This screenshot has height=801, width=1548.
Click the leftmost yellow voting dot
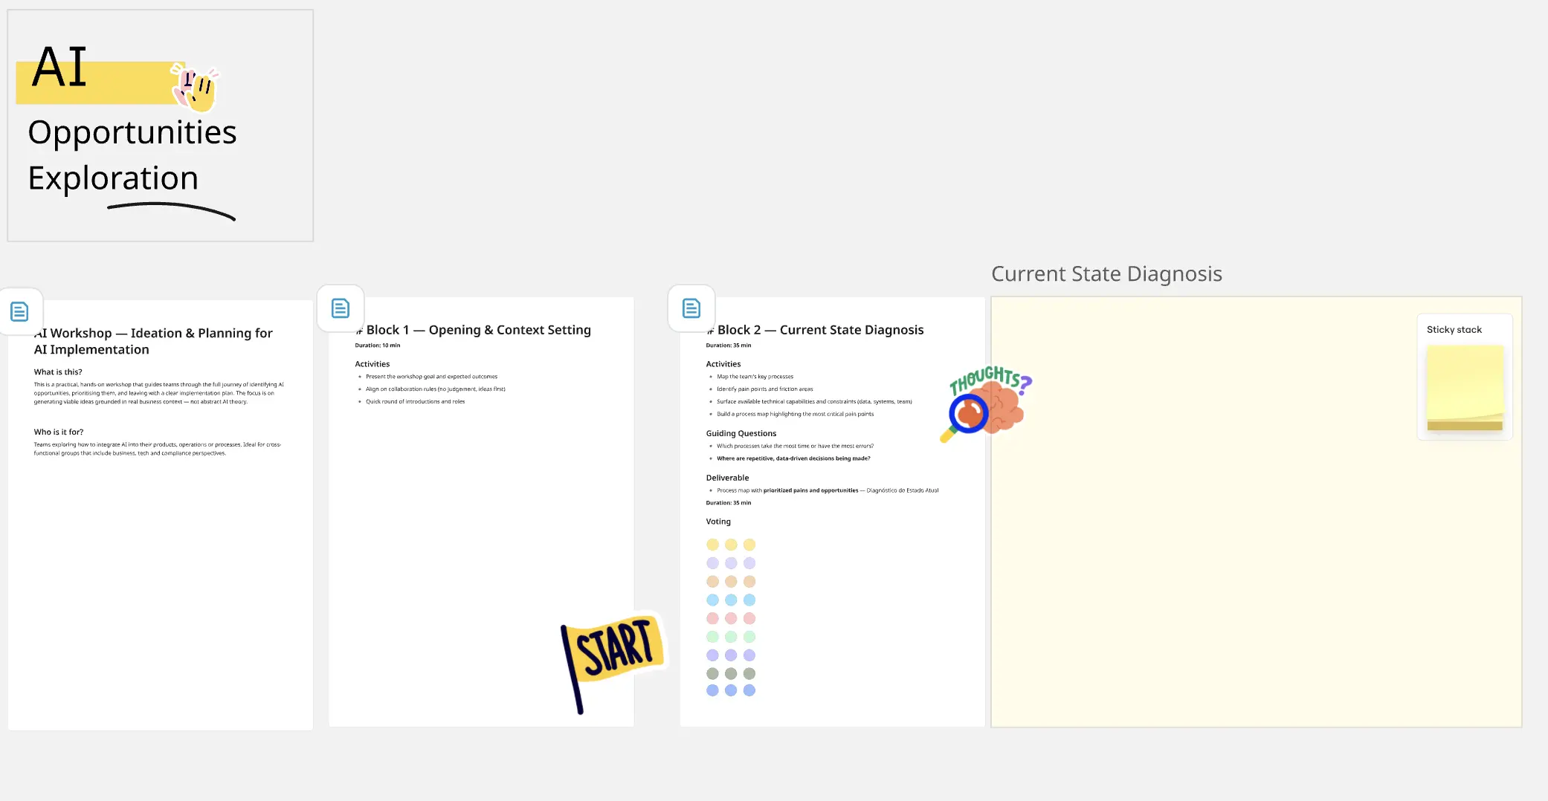712,545
